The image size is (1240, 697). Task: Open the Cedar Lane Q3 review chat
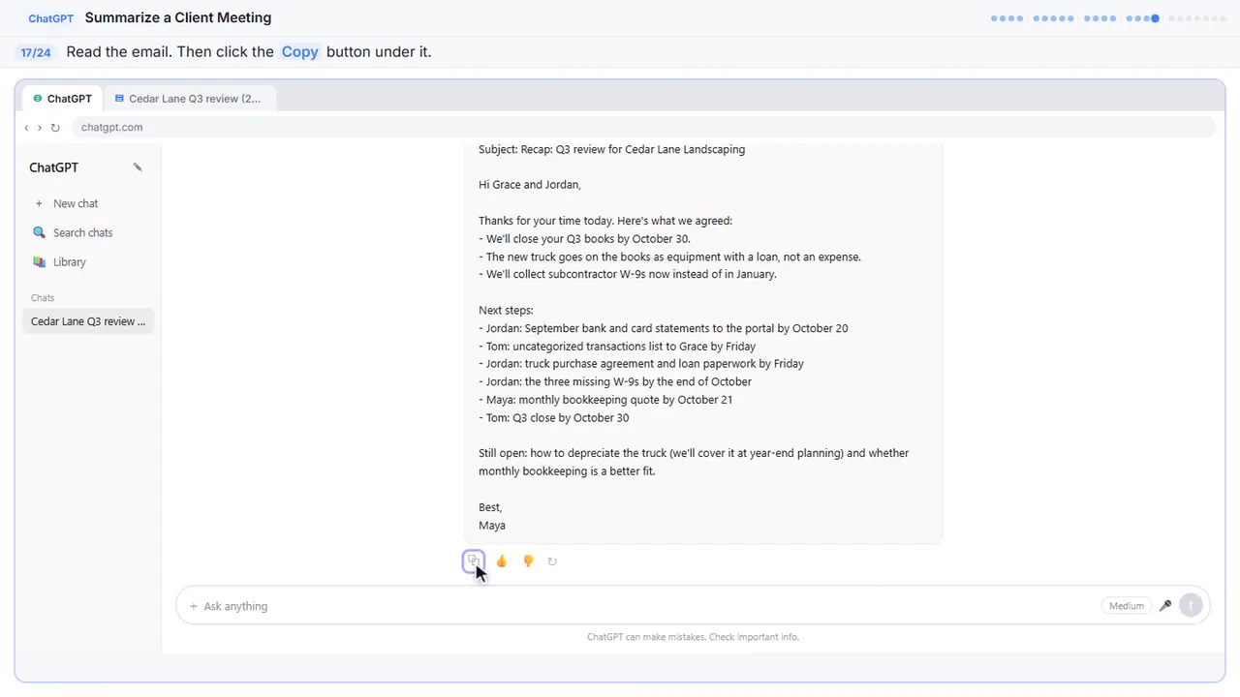click(x=88, y=321)
